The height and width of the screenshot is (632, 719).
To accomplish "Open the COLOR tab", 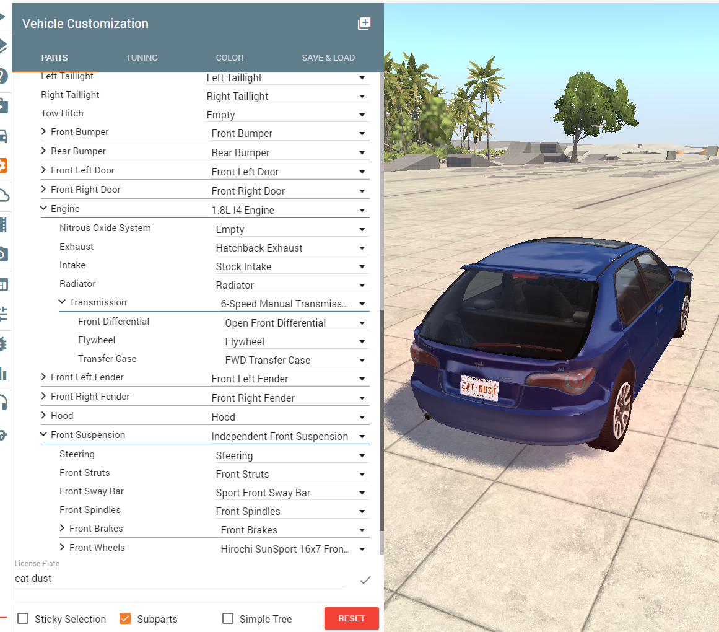I will tap(230, 58).
